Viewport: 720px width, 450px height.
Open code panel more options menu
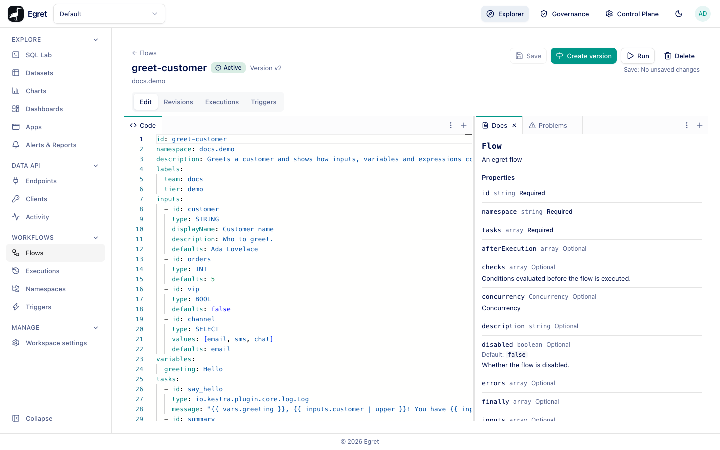click(451, 125)
